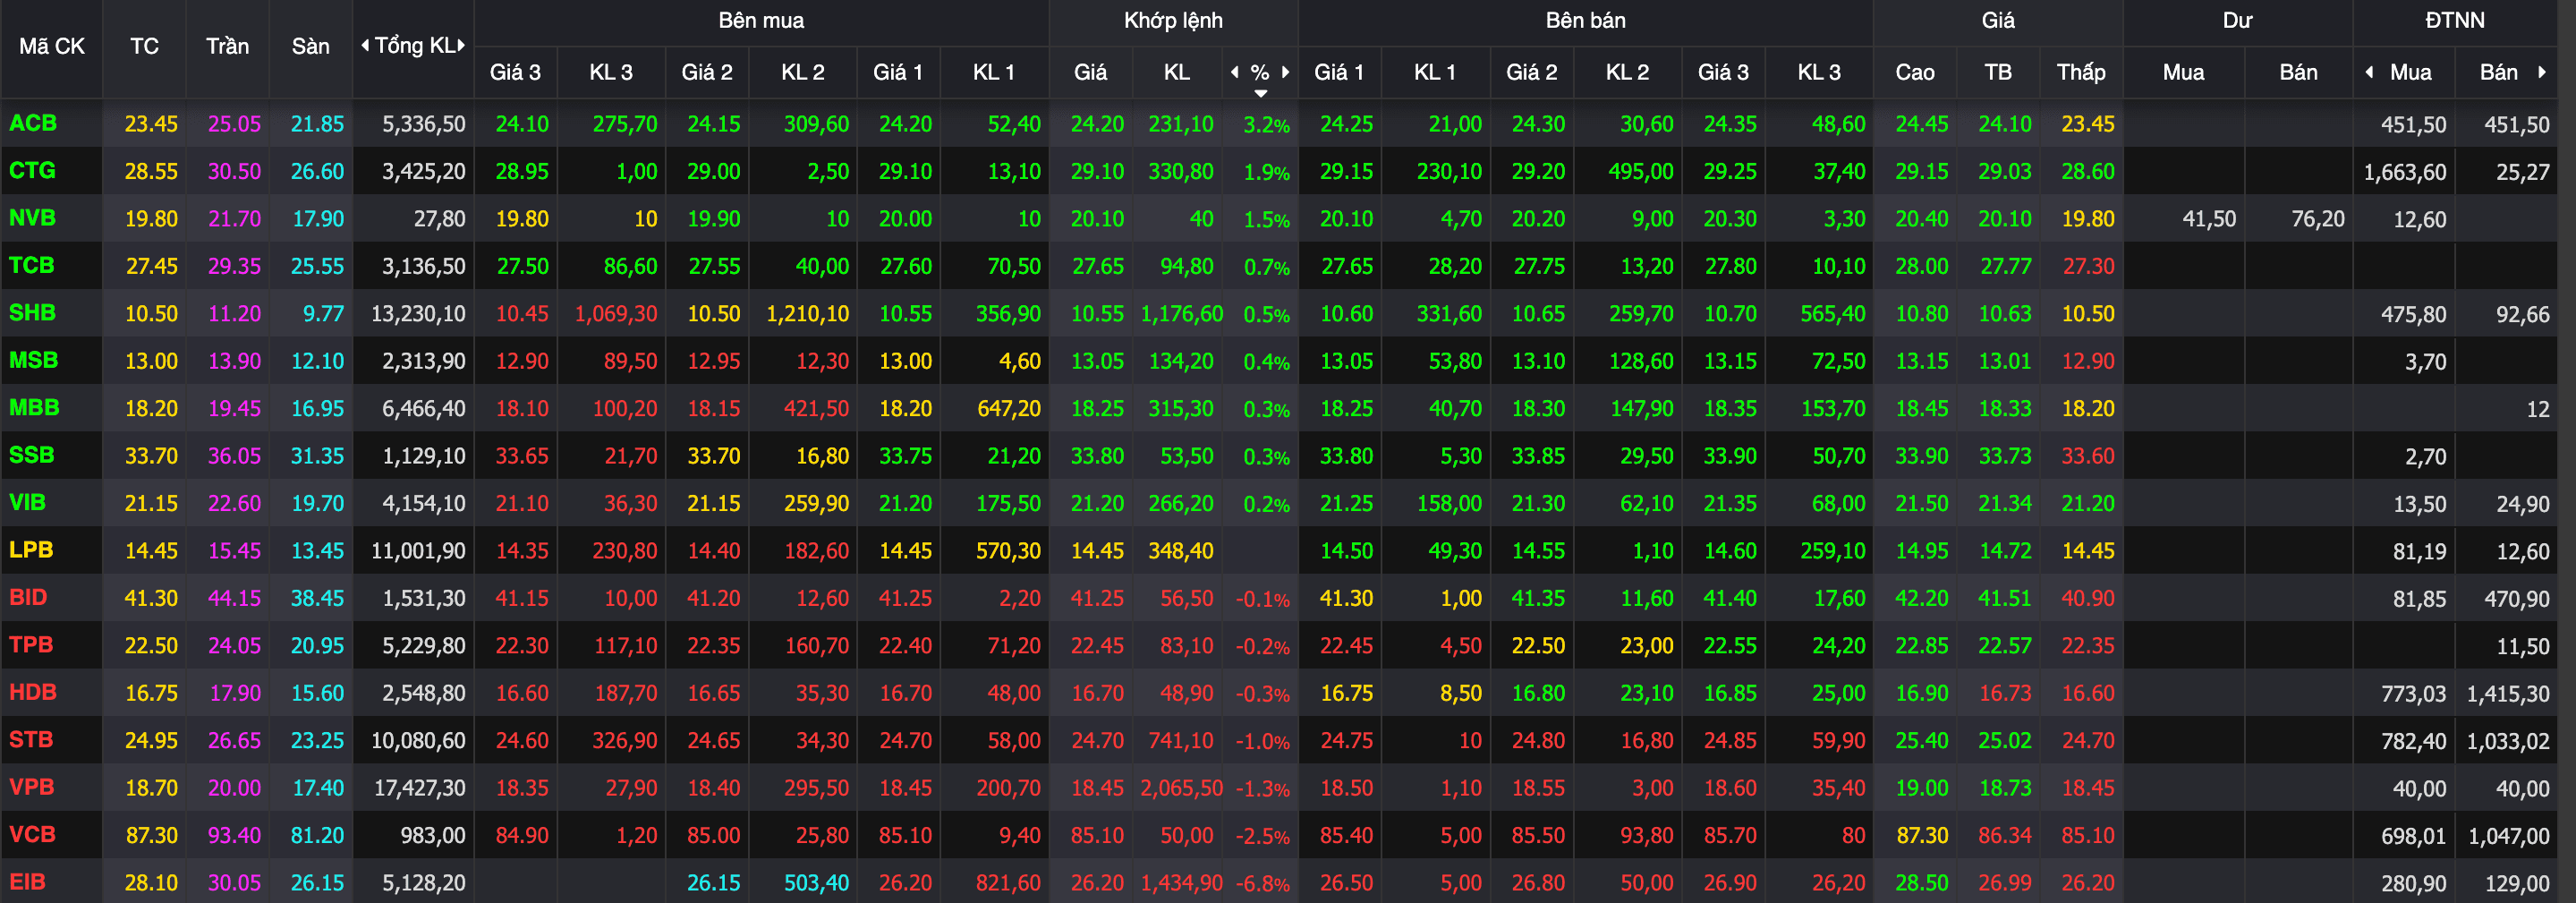Select the BID ticker
Image resolution: width=2576 pixels, height=903 pixels.
pos(28,597)
